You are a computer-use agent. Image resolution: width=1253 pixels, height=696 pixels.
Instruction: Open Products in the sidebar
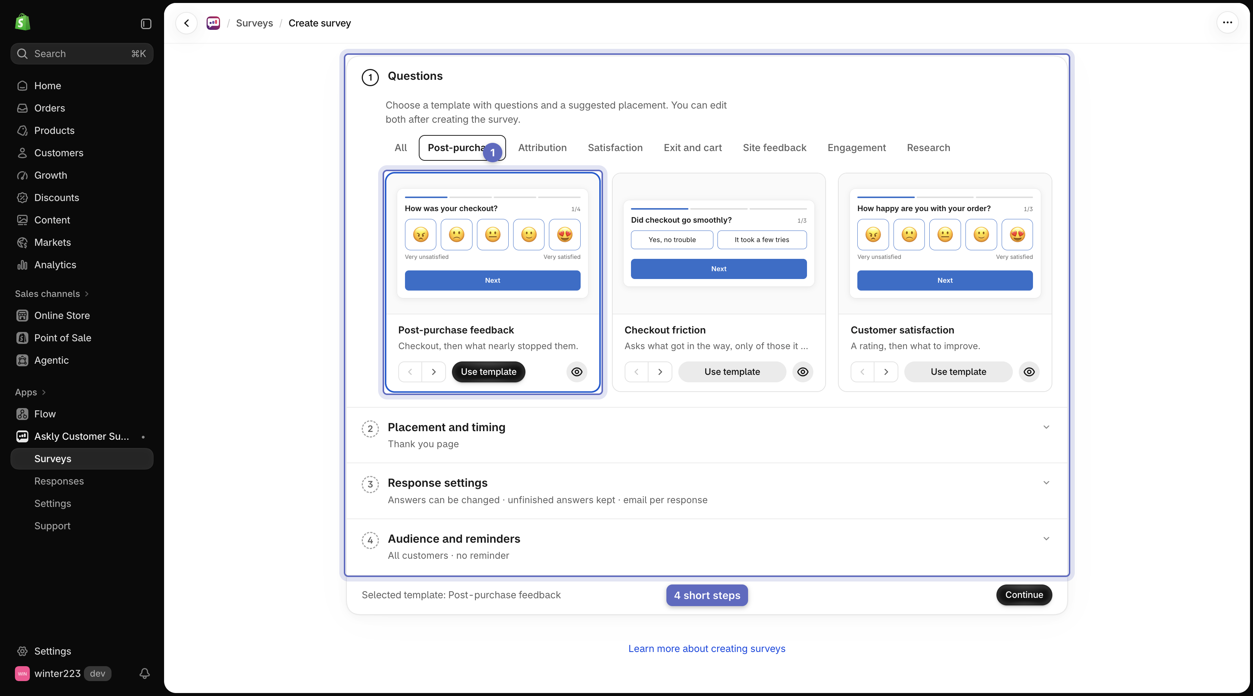point(82,130)
